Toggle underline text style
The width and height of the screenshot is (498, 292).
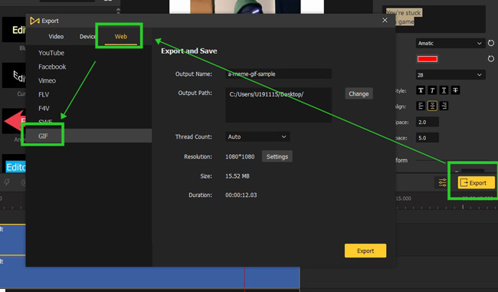(444, 90)
